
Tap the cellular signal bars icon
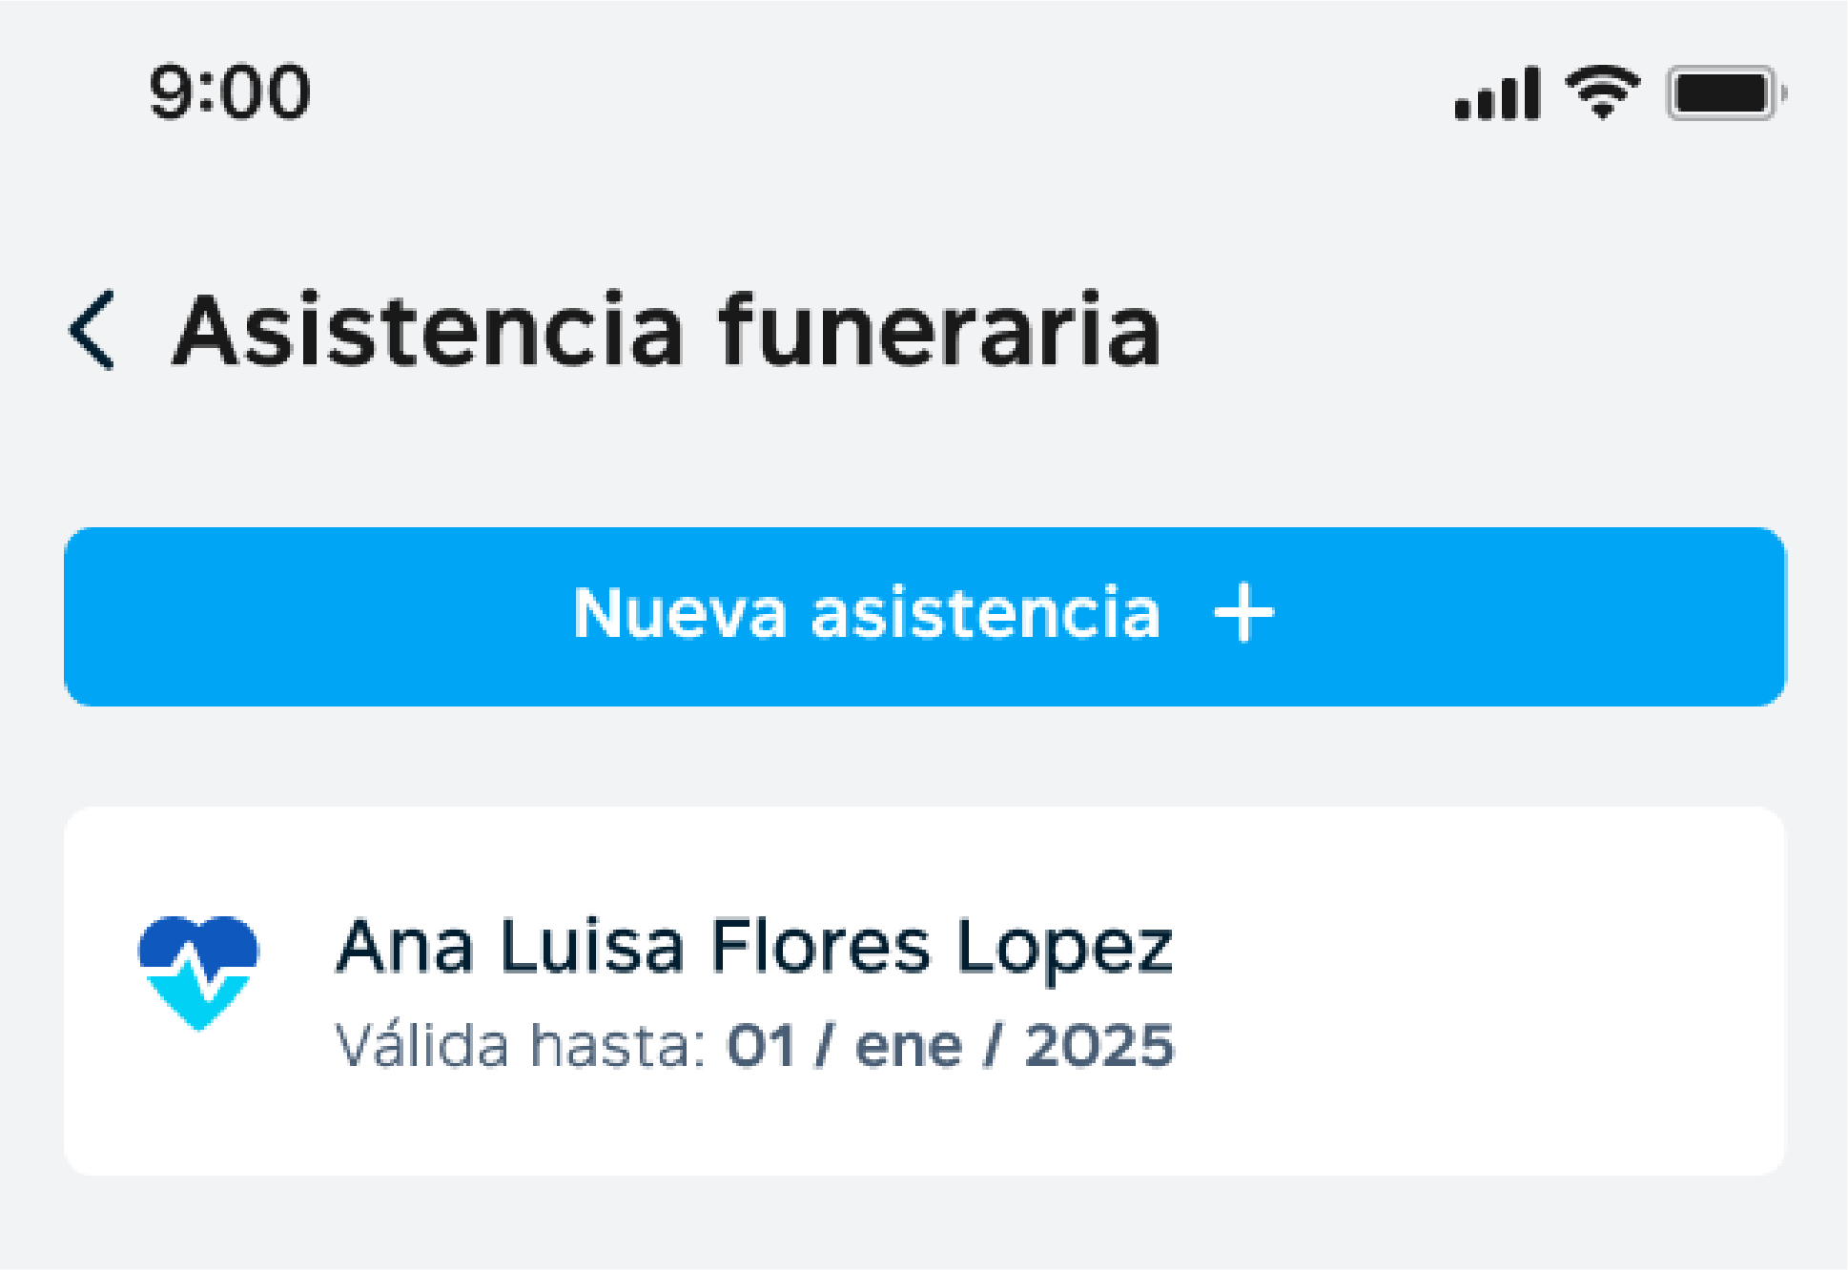coord(1497,93)
